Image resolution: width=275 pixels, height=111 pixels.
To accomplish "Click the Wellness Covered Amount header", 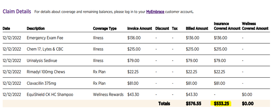I will pos(255,26).
